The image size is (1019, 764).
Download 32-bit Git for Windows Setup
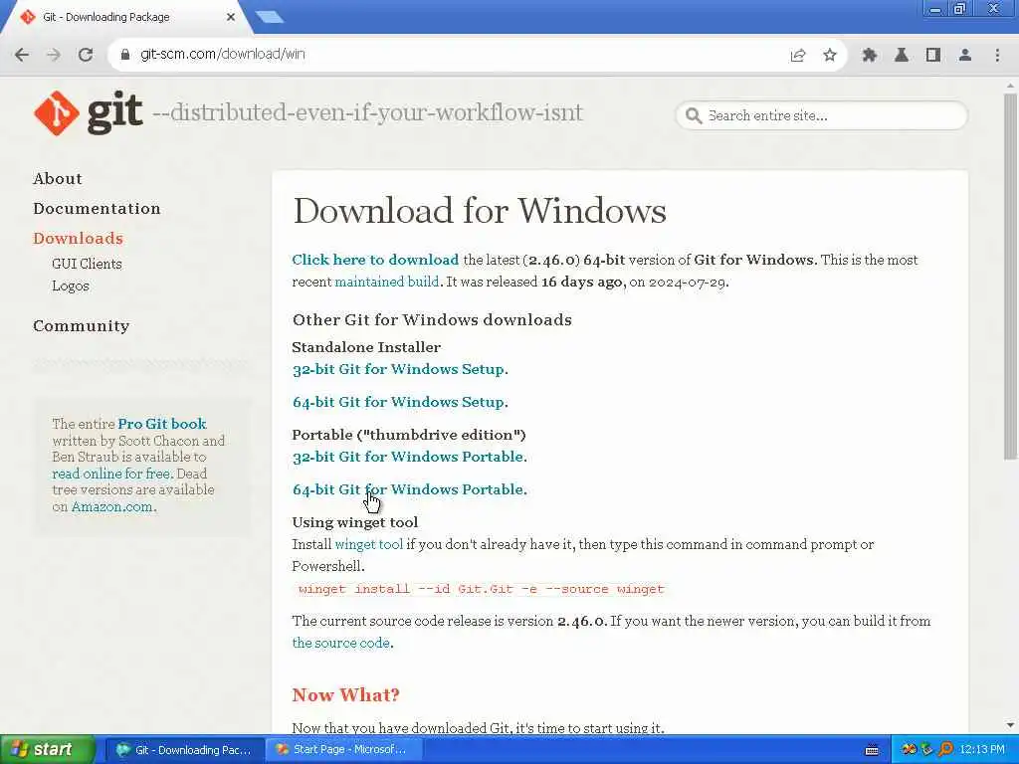coord(398,369)
